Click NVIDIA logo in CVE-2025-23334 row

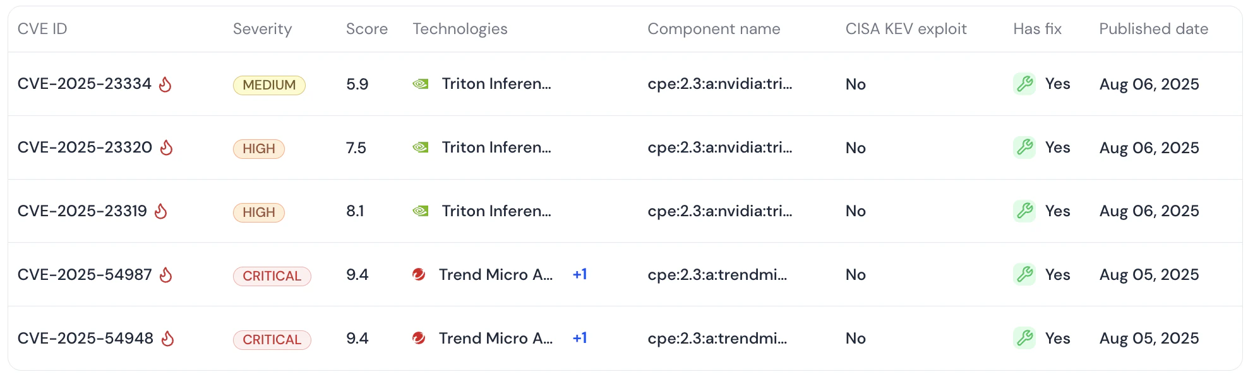click(x=421, y=84)
